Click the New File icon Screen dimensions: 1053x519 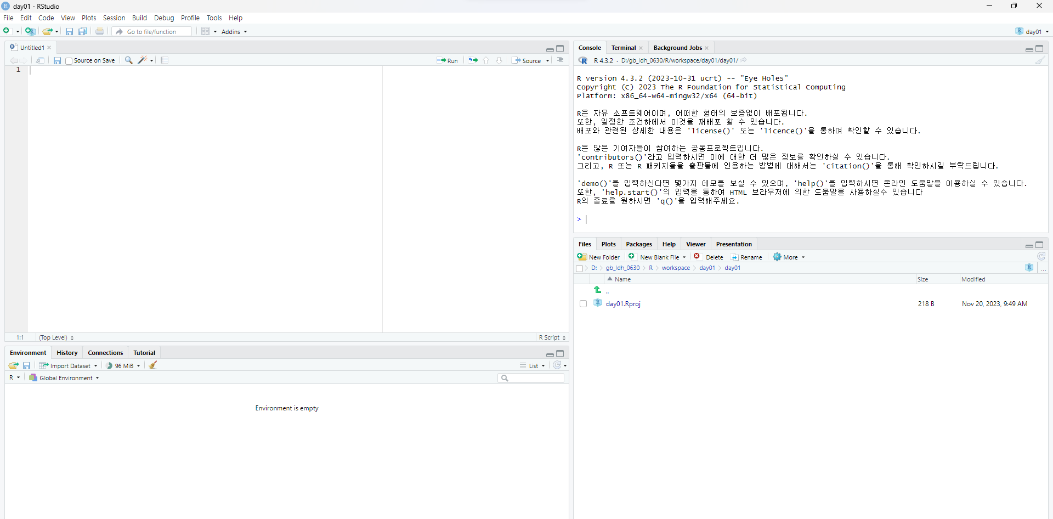click(7, 31)
